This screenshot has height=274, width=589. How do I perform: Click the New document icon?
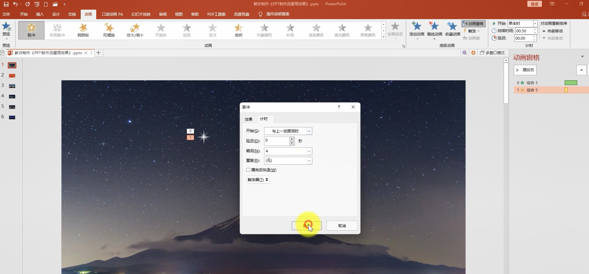coord(46,4)
